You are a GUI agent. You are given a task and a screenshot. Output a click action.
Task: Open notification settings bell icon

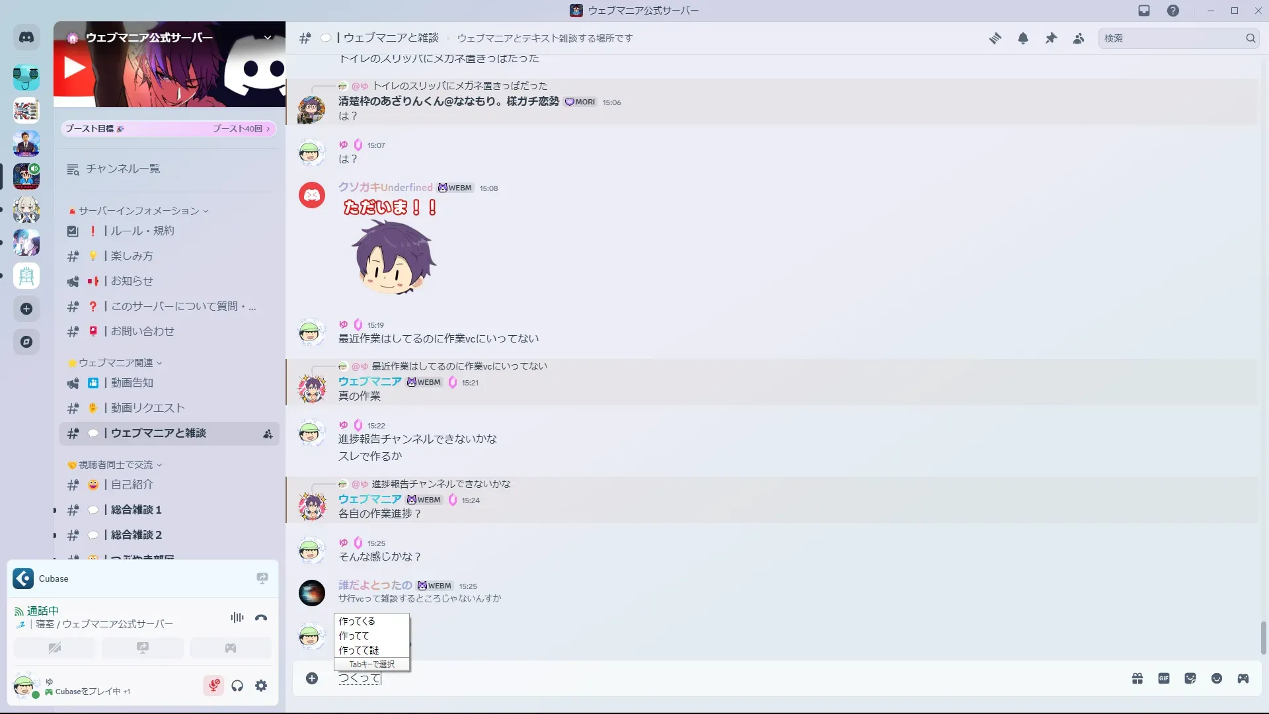point(1023,38)
